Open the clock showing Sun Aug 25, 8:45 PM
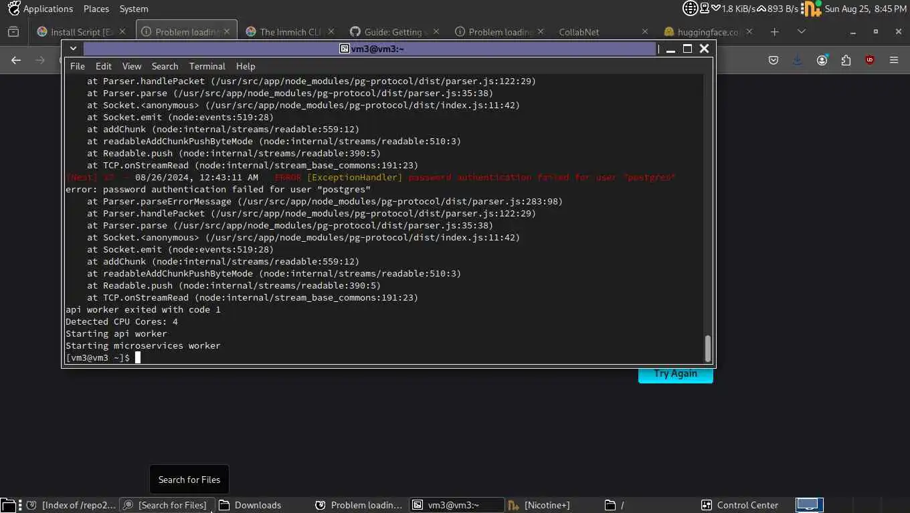 tap(865, 9)
